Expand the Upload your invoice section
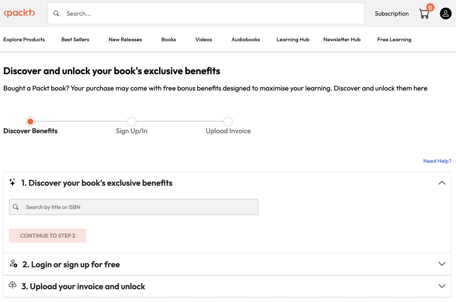 coord(442,286)
